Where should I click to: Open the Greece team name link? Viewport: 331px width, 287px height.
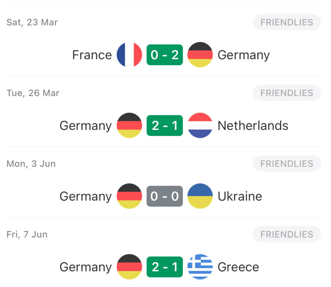coord(238,267)
